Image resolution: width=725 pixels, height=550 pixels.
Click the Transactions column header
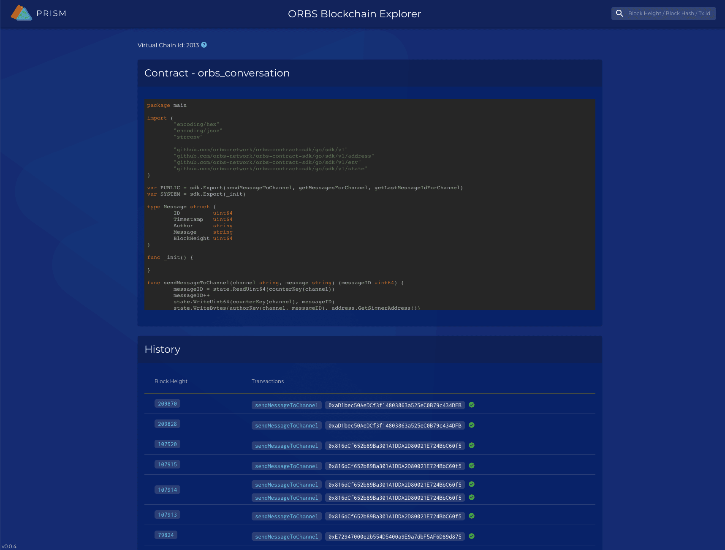click(x=268, y=381)
